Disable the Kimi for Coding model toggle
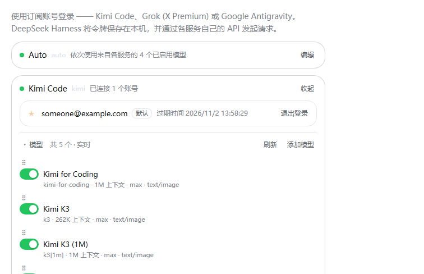 (29, 174)
